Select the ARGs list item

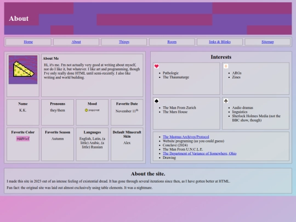237,73
